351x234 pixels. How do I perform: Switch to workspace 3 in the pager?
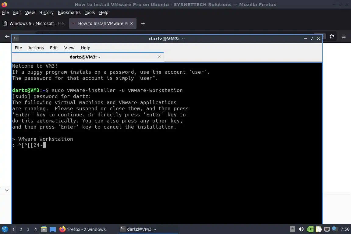pyautogui.click(x=28, y=229)
